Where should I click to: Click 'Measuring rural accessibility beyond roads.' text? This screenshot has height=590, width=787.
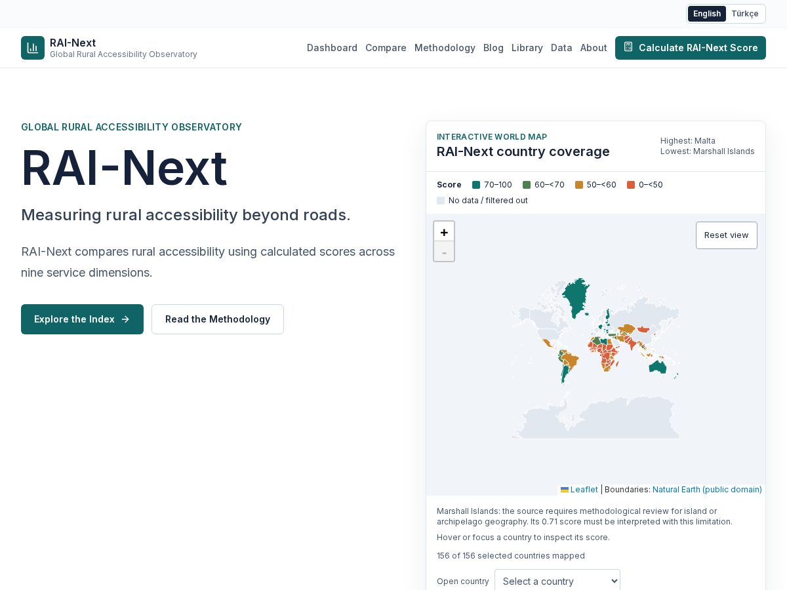click(x=186, y=215)
